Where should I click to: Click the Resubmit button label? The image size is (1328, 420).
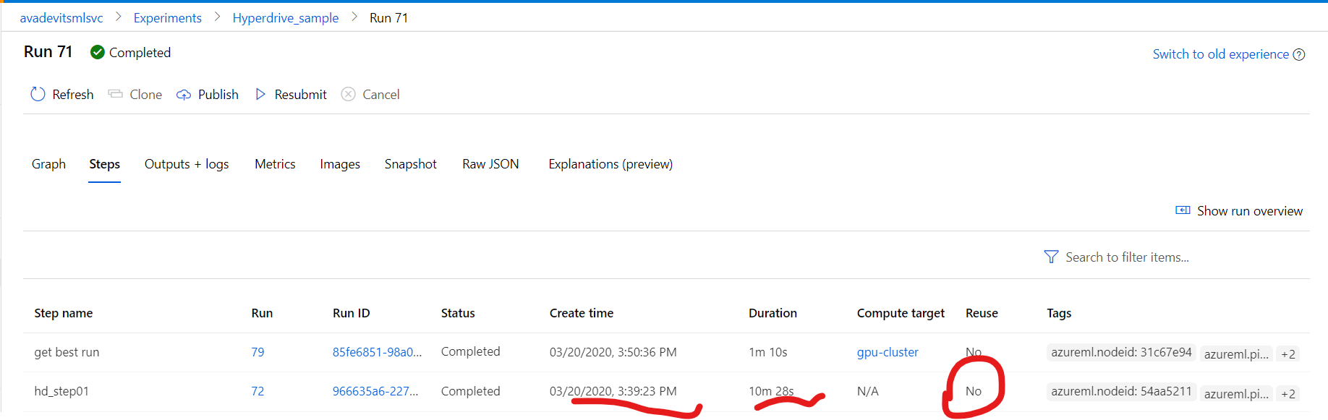(x=301, y=95)
